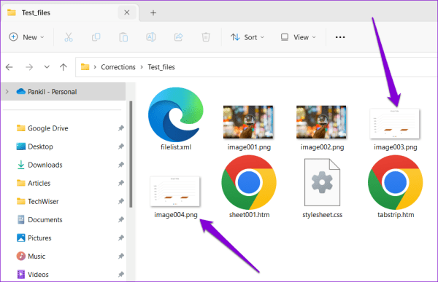This screenshot has height=282, width=438.
Task: Open Google Drive in quick access
Action: pos(47,128)
